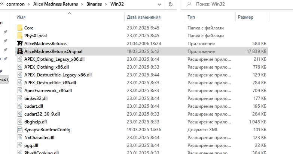
Task: Click the binkw32.dll file icon
Action: [x=20, y=98]
